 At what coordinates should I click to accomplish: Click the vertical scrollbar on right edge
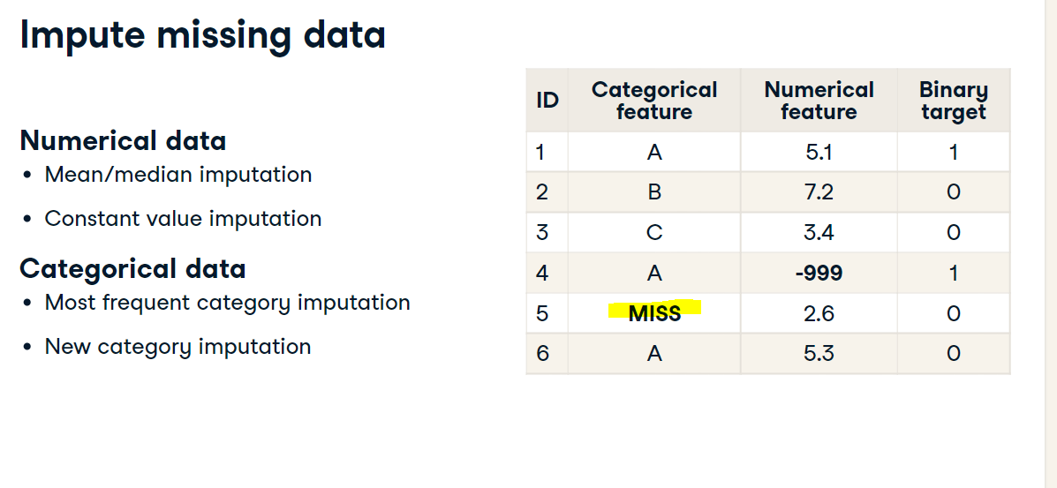1050,244
